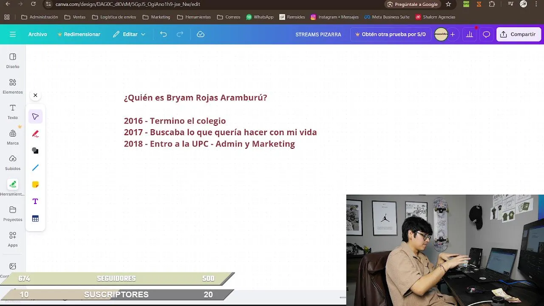Open the browser extensions puzzle icon
This screenshot has width=544, height=306.
[x=492, y=4]
